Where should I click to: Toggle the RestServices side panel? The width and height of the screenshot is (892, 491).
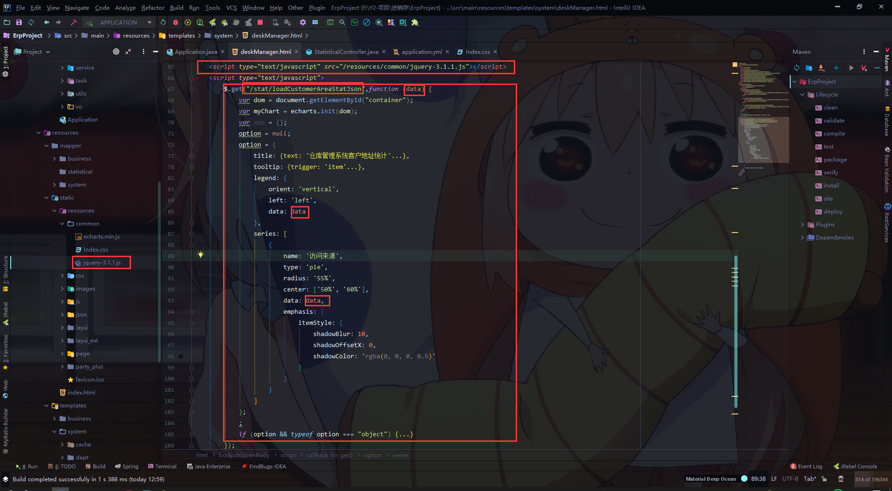pos(887,223)
